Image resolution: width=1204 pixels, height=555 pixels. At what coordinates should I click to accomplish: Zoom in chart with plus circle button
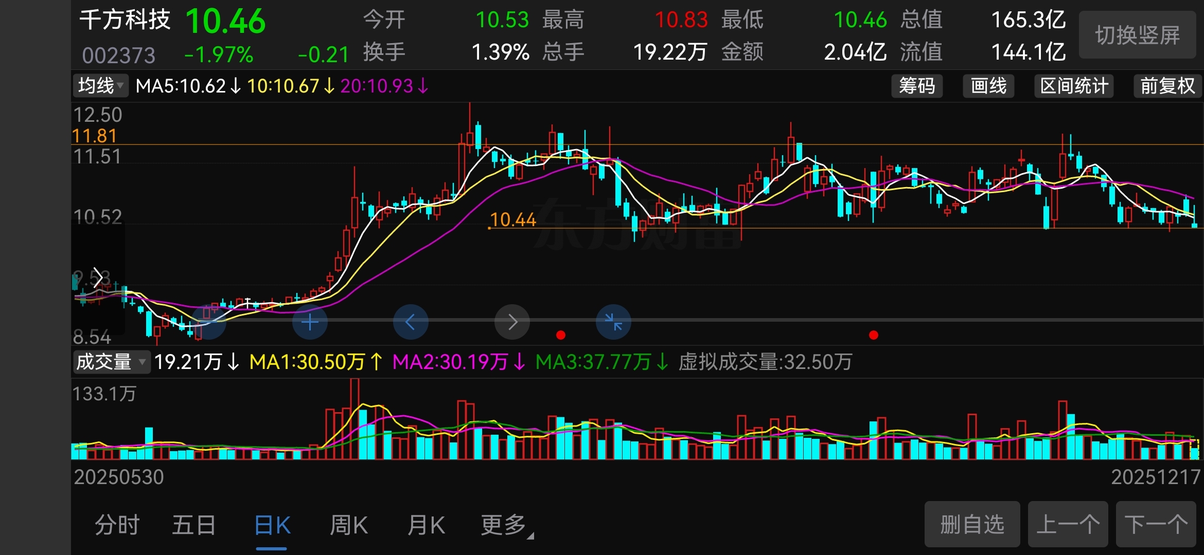click(310, 322)
